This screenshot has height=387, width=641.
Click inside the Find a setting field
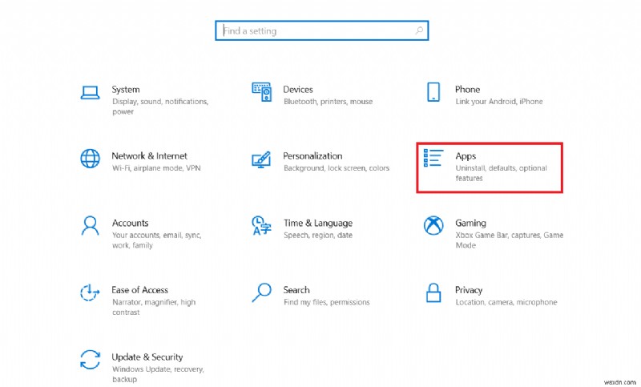coord(312,31)
